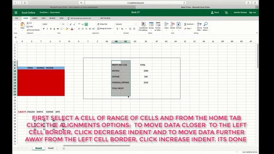This screenshot has width=274, height=154.
Task: Switch to the Sheet1 tab
Action: pyautogui.click(x=51, y=148)
